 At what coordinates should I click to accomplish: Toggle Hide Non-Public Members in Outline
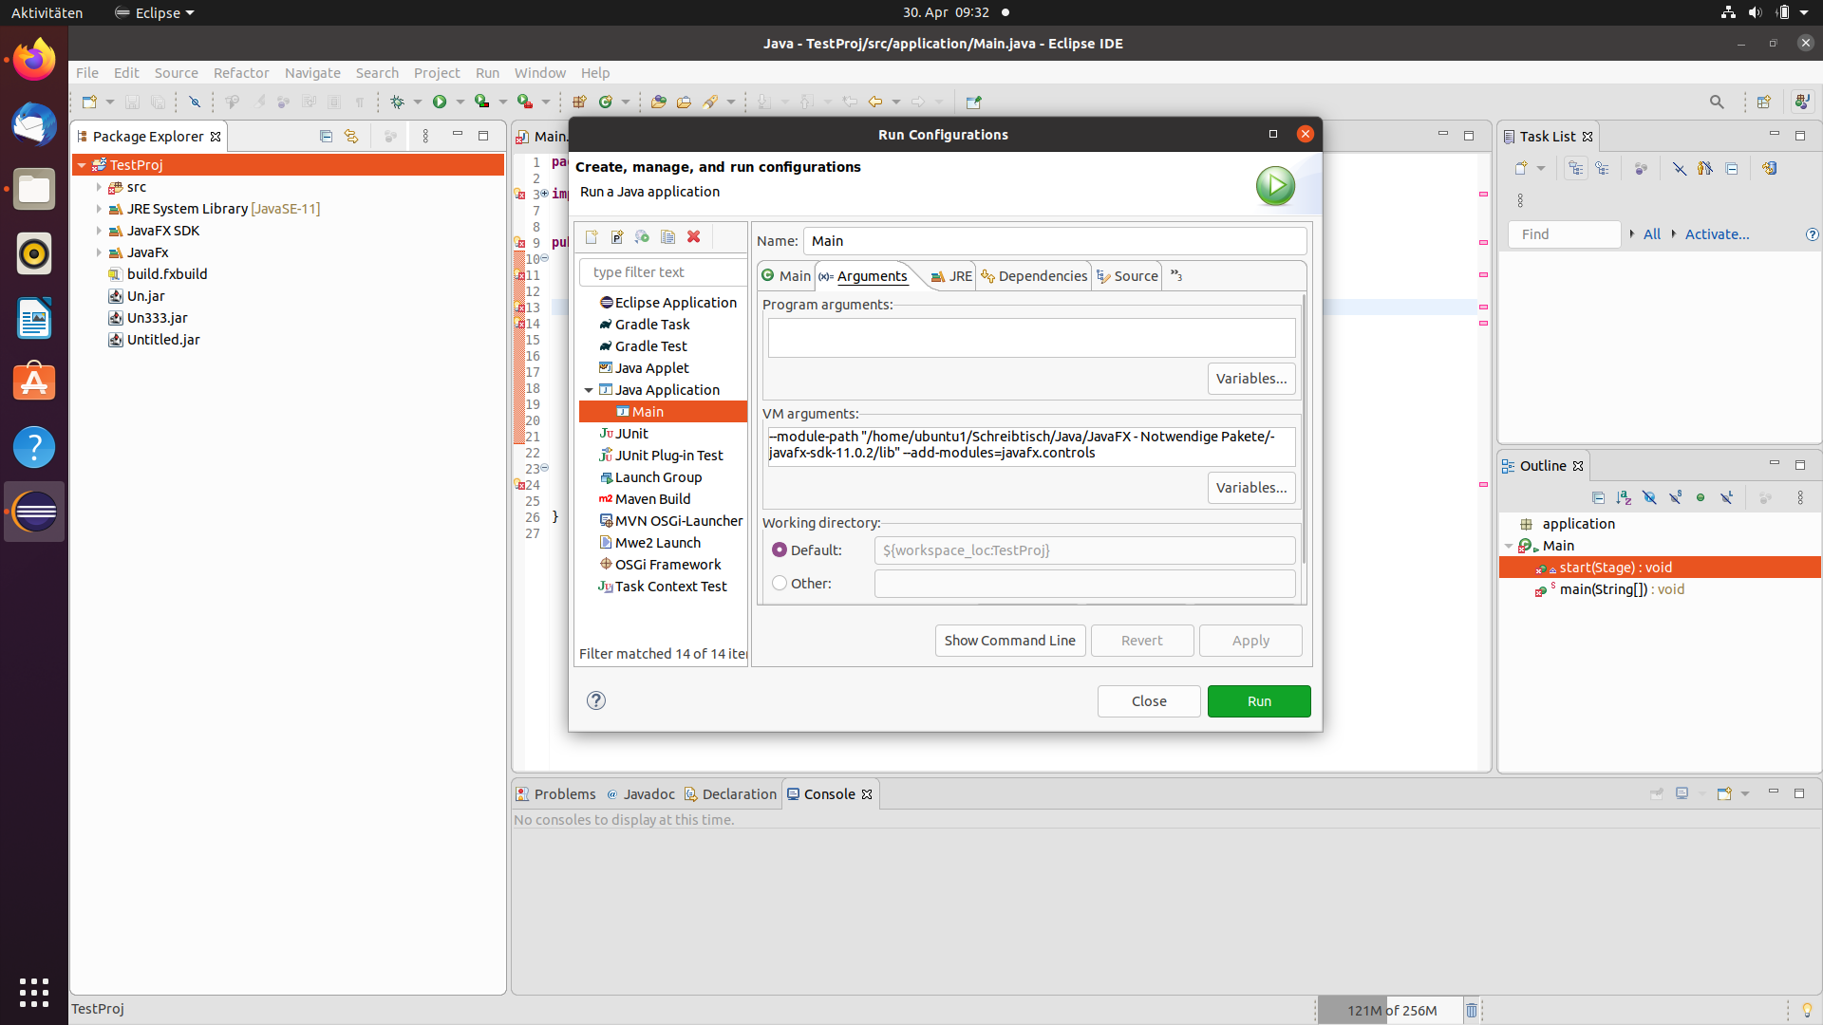1701,497
